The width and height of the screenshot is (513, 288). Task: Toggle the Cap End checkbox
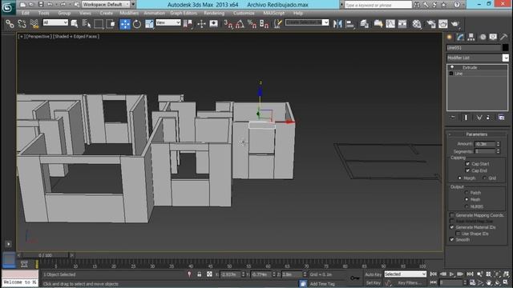[x=468, y=170]
